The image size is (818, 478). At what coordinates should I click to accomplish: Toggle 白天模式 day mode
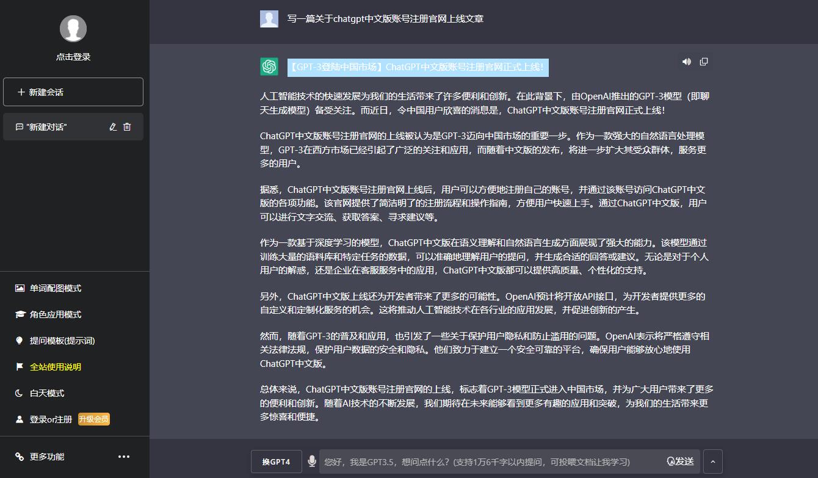click(47, 393)
